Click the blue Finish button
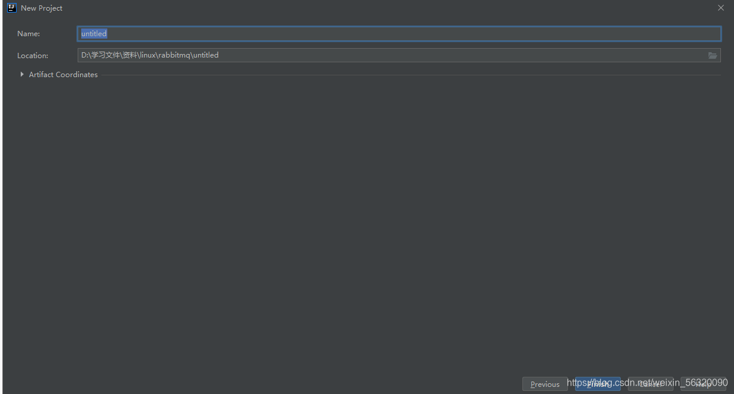Viewport: 734px width, 394px height. pos(598,384)
